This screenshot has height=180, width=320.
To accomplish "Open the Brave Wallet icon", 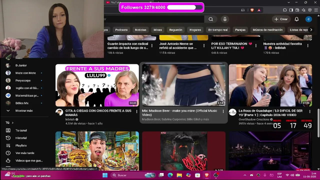I will click(x=297, y=10).
